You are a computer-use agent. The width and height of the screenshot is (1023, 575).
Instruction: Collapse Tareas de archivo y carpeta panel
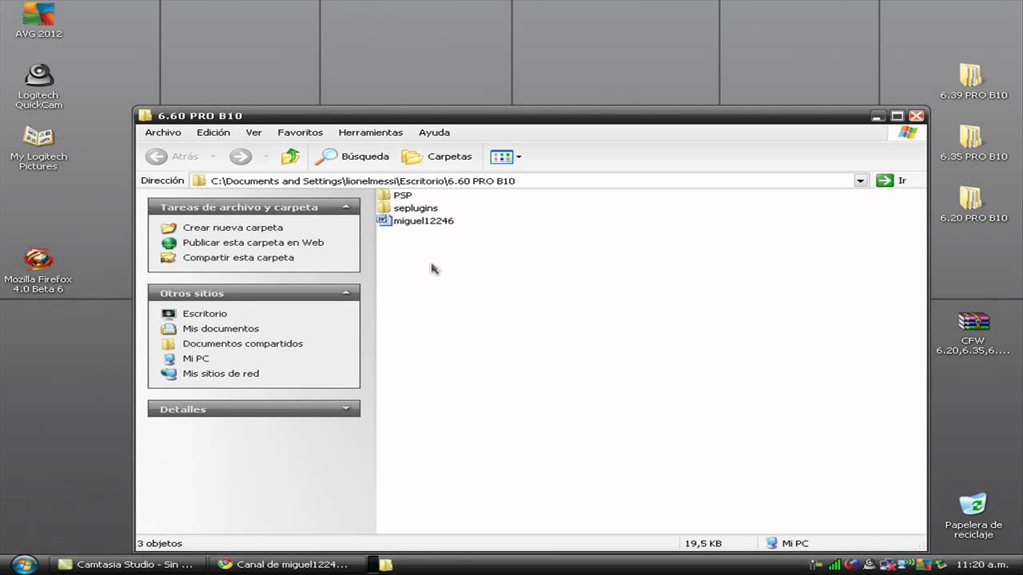346,207
